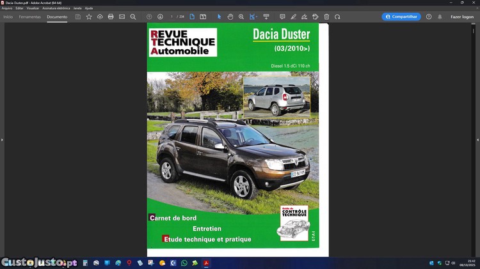
Task: Go to previous page with up arrow
Action: [x=149, y=17]
